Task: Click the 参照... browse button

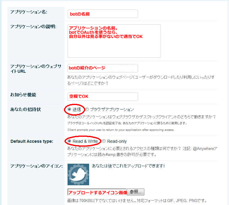Action: click(136, 192)
